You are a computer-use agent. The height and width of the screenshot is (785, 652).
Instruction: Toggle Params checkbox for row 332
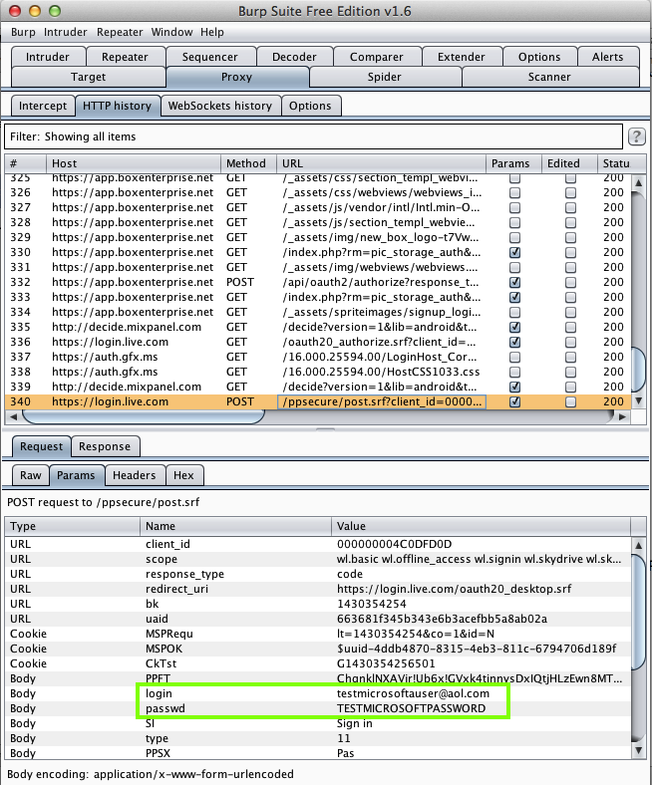click(x=514, y=282)
